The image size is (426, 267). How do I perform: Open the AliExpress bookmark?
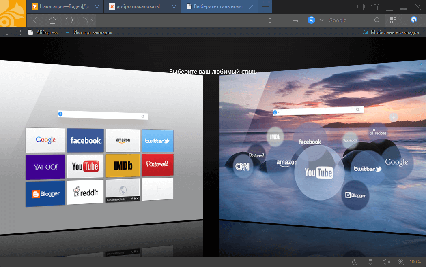(43, 32)
